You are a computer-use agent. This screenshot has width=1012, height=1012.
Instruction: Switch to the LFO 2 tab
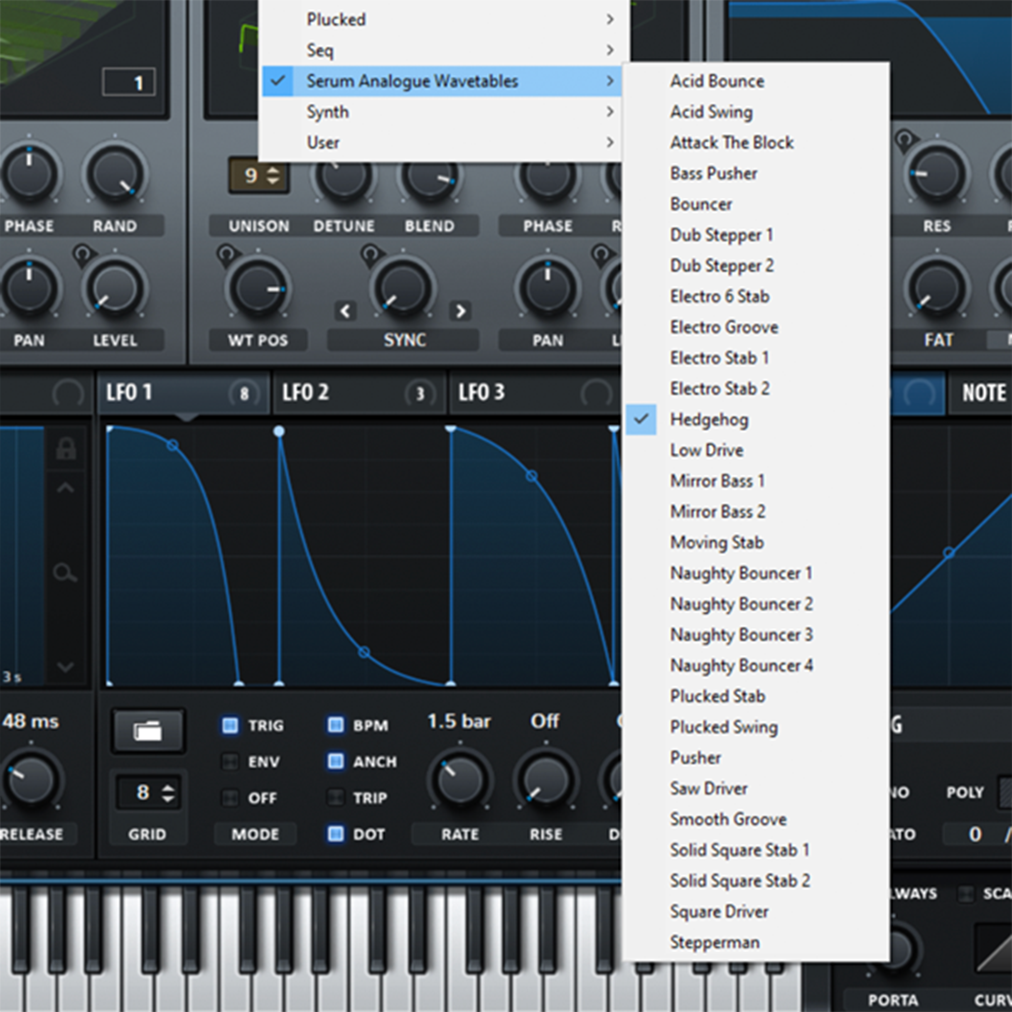pos(359,393)
